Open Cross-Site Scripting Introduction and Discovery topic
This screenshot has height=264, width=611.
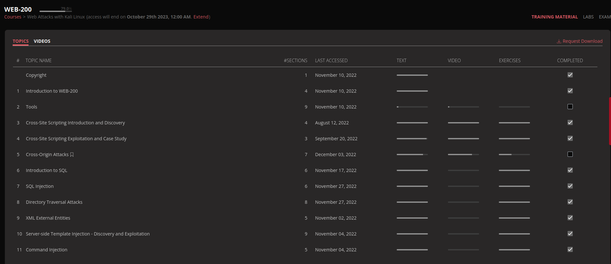[75, 123]
